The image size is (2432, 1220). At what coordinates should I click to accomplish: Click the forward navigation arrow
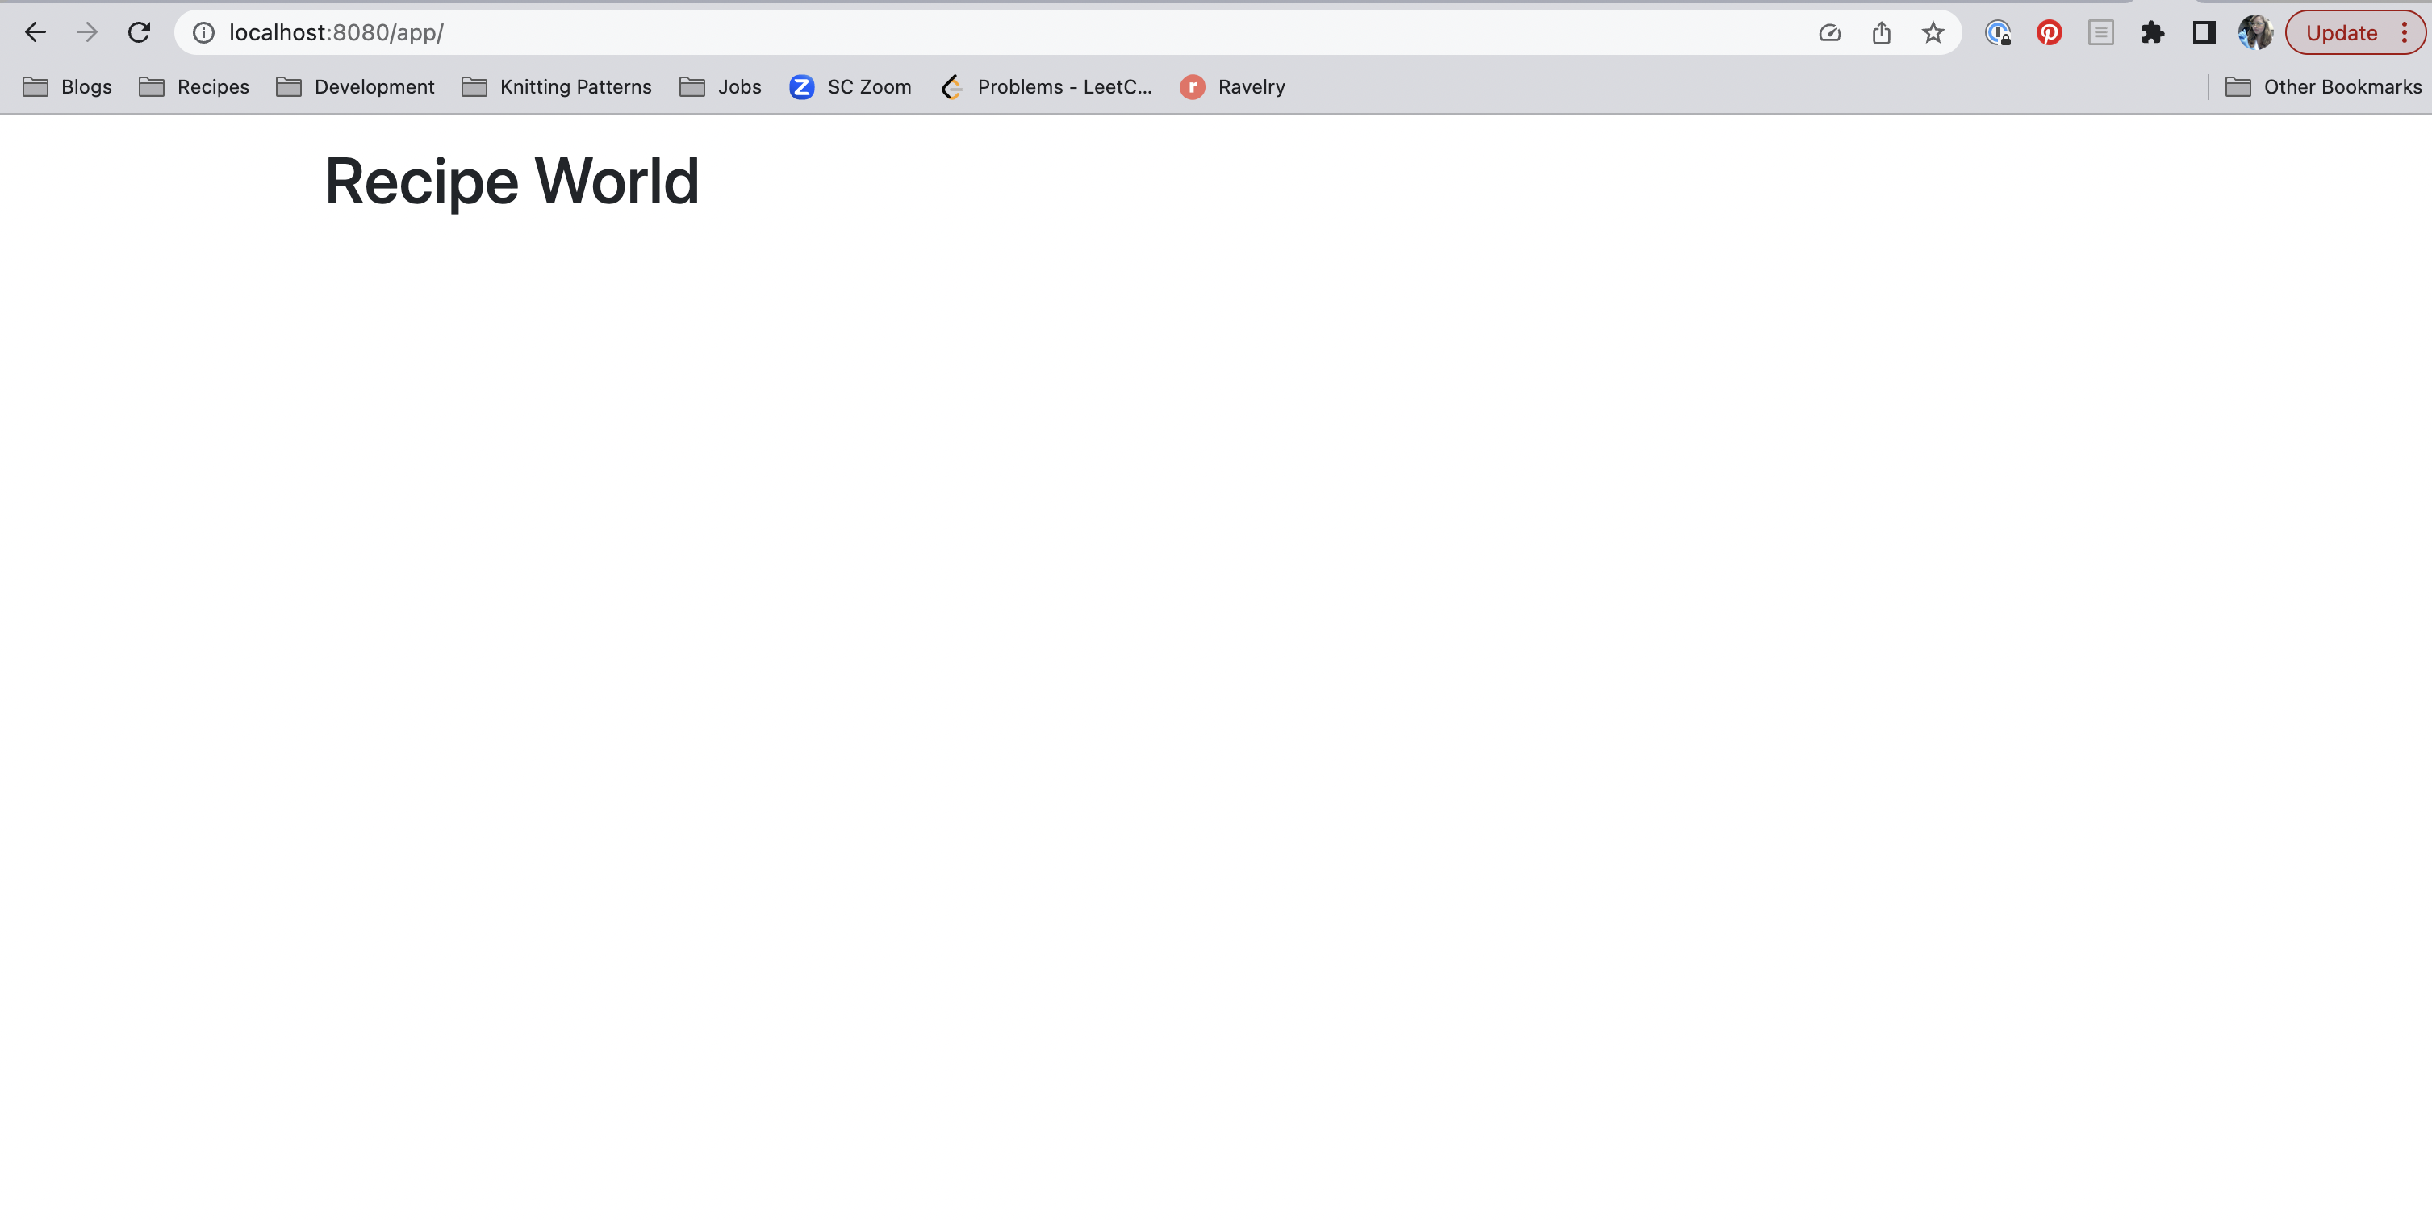coord(87,32)
